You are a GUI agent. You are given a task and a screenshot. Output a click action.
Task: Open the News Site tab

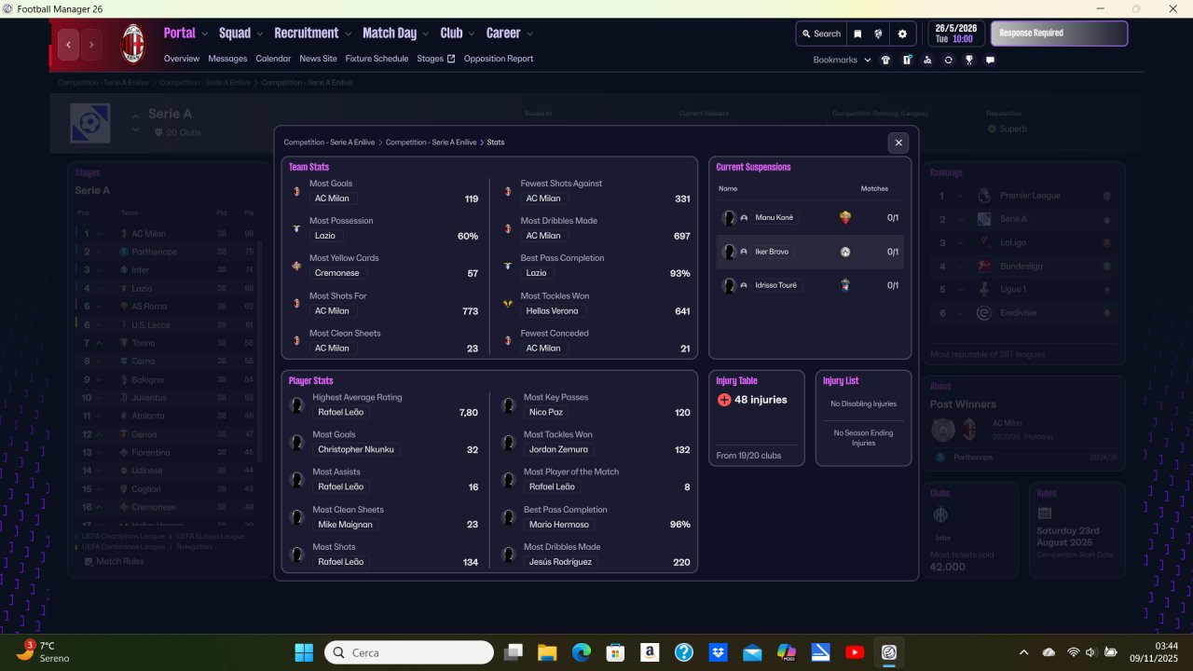pyautogui.click(x=318, y=59)
